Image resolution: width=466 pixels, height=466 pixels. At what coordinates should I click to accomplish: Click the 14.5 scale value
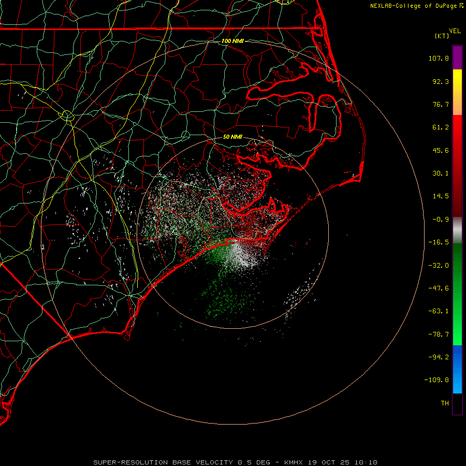pos(441,196)
